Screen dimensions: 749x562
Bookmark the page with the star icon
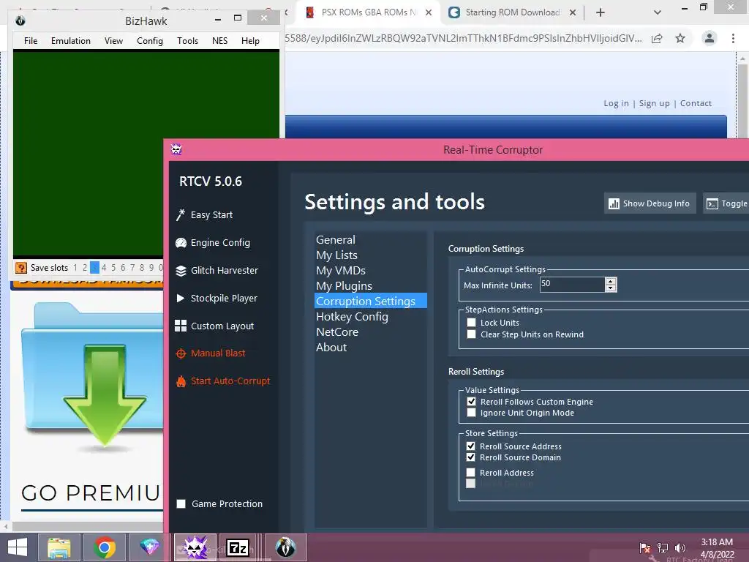tap(680, 38)
